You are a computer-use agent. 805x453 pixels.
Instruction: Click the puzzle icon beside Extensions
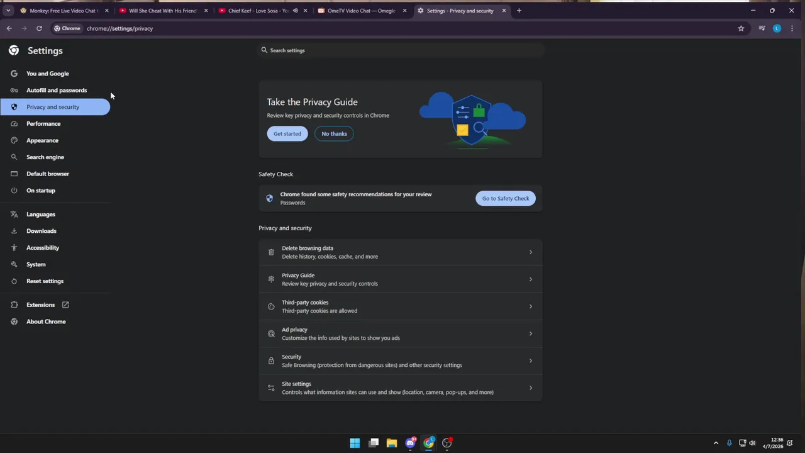coord(14,305)
